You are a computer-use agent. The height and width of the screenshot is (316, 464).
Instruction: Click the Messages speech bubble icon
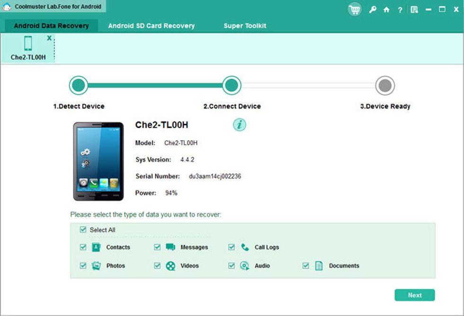pyautogui.click(x=170, y=247)
